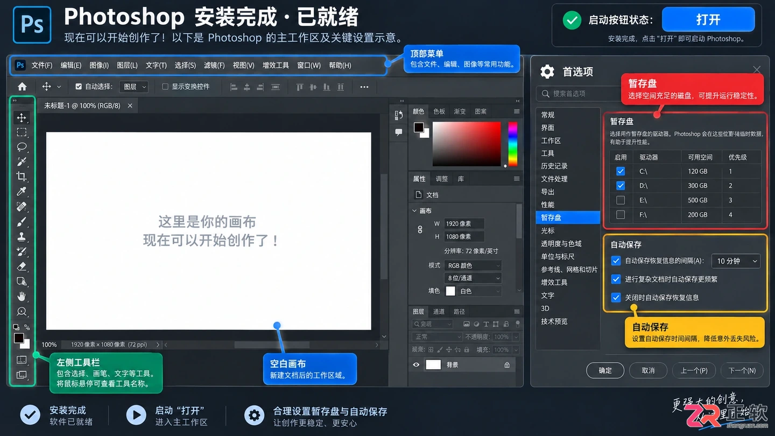
Task: Open the 正常 blend mode dropdown
Action: (x=438, y=337)
